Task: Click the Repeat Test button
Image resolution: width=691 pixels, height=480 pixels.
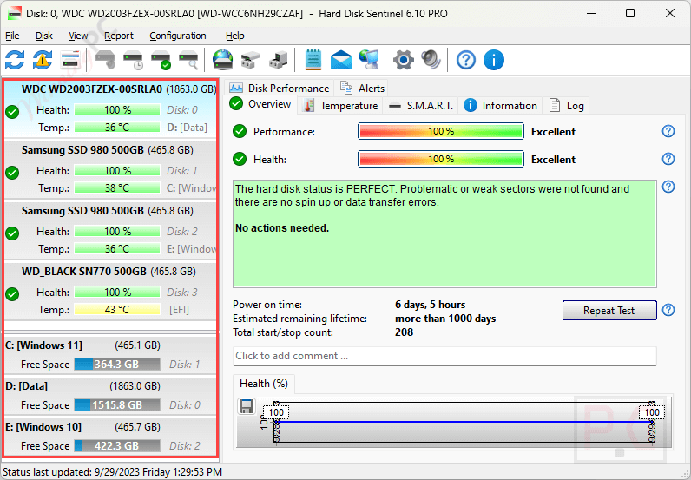Action: pos(609,310)
